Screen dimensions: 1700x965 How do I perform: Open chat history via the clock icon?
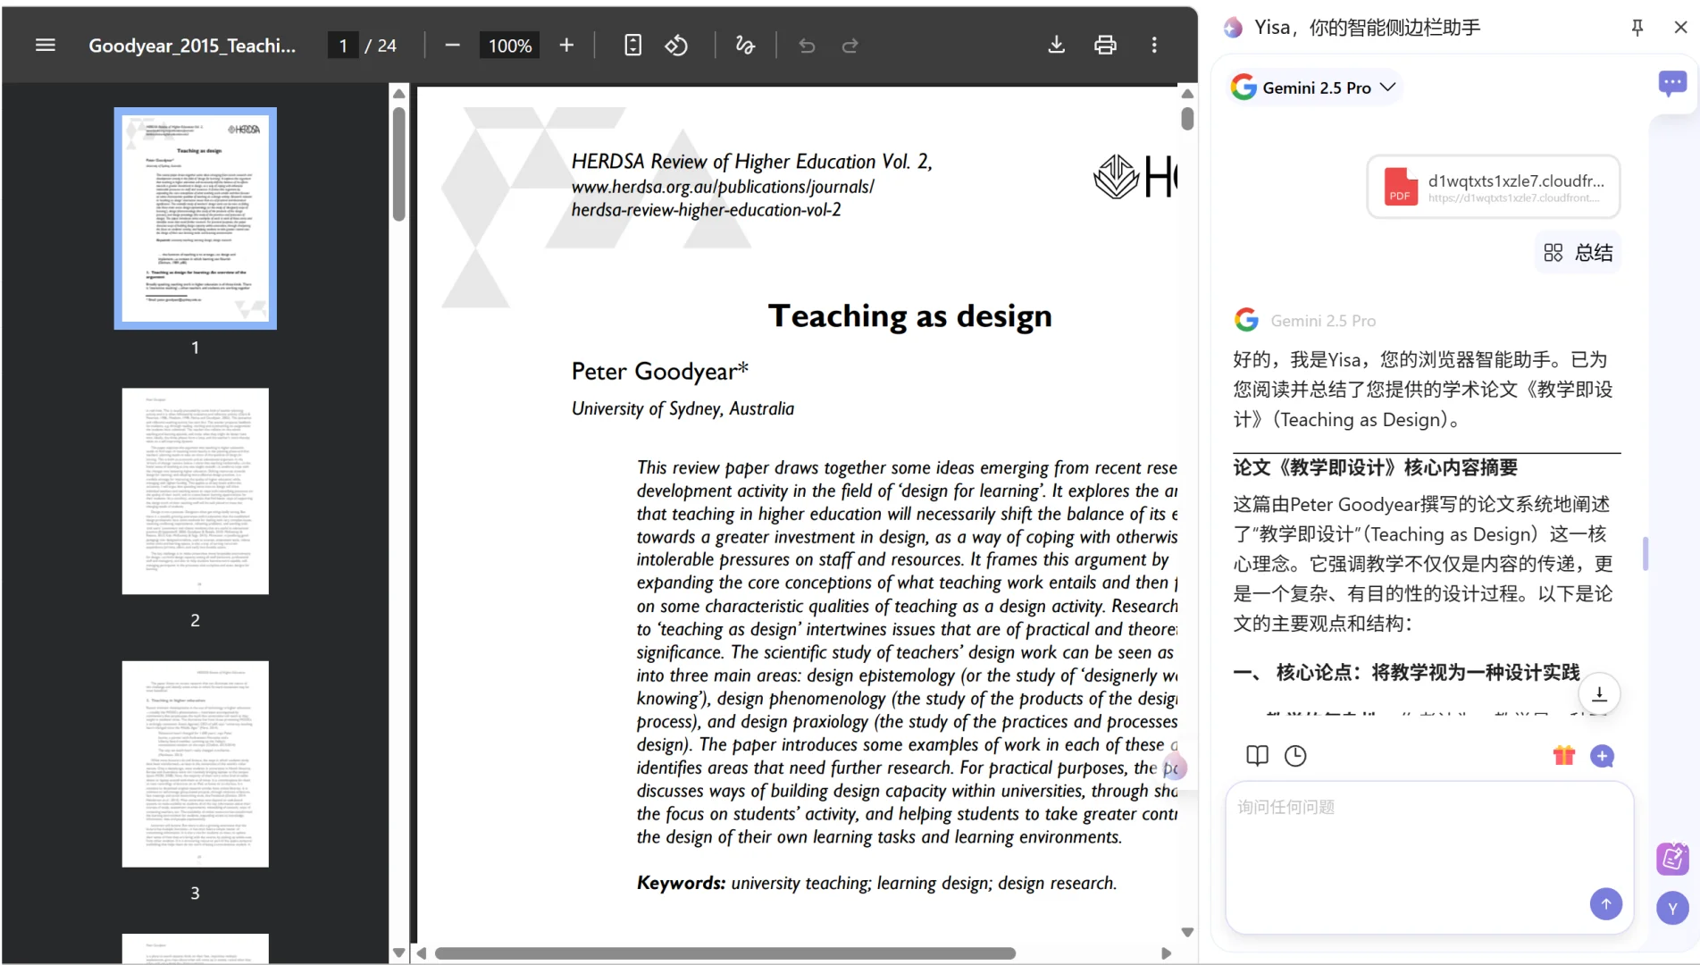tap(1295, 755)
